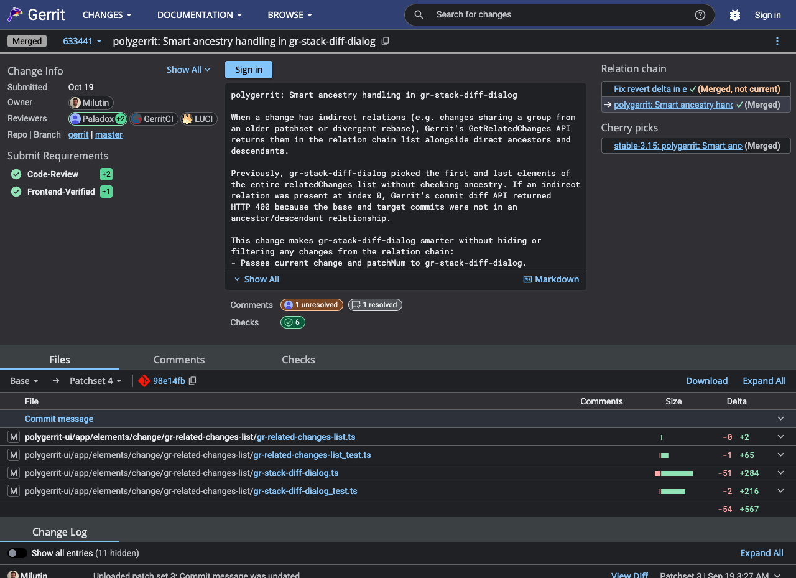The image size is (796, 578).
Task: Open the Base patchset dropdown
Action: coord(24,381)
